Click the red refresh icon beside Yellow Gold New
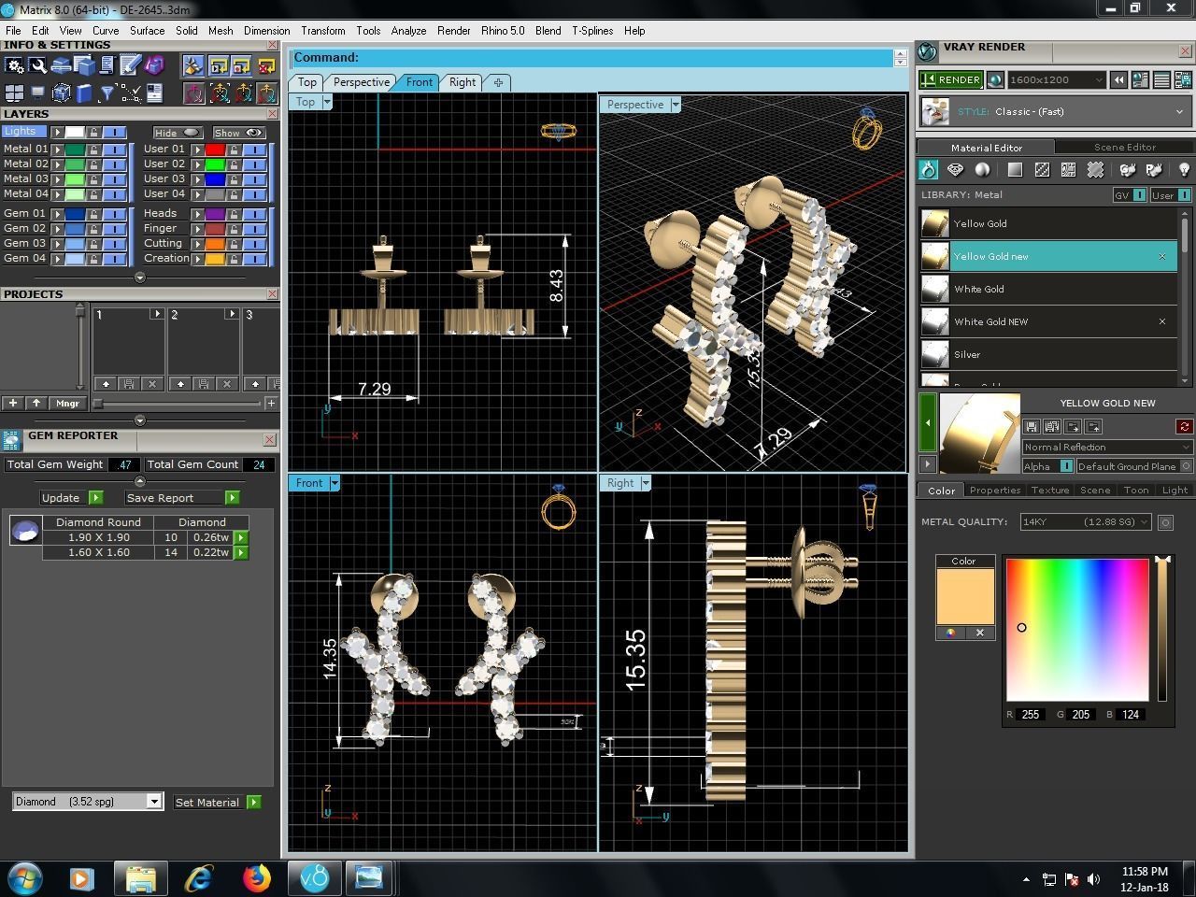 tap(1184, 427)
